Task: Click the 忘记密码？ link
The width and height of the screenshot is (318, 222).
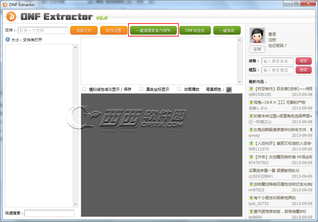Action: pyautogui.click(x=277, y=46)
